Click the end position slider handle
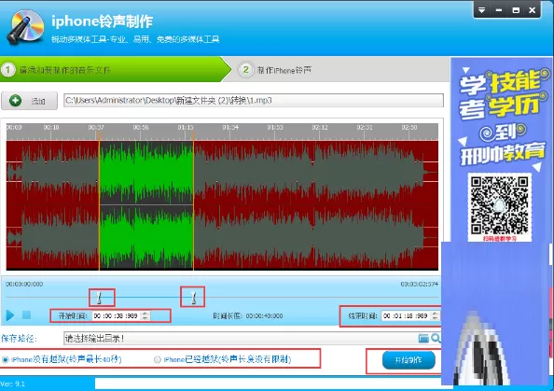The image size is (554, 391). coord(194,298)
